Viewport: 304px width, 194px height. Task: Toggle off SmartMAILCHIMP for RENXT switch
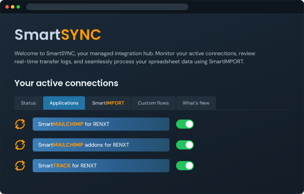coord(185,124)
